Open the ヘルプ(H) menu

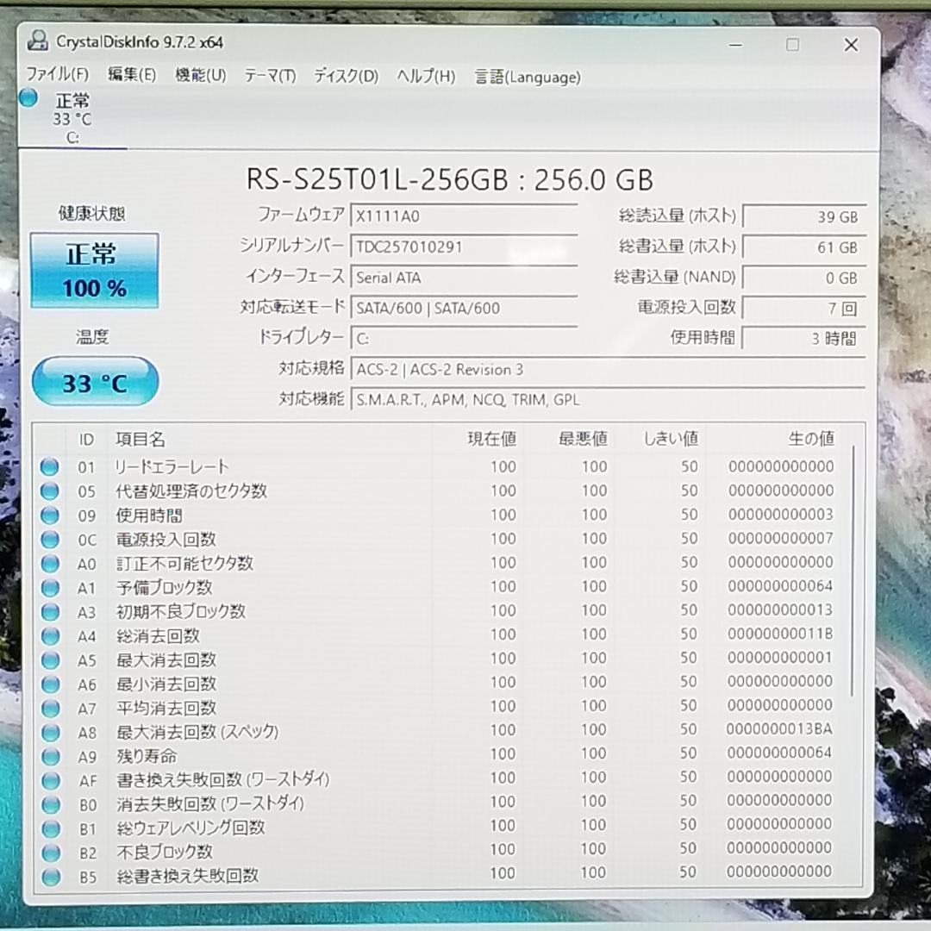[426, 77]
